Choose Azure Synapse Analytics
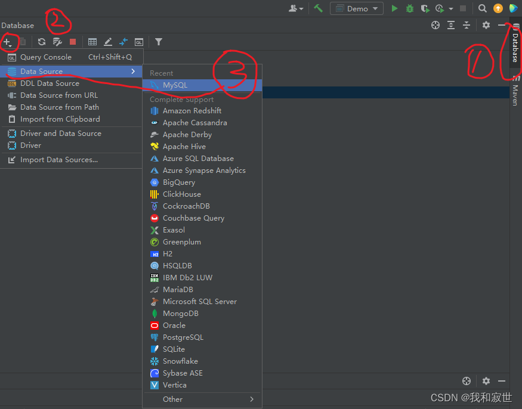This screenshot has height=409, width=522. pyautogui.click(x=202, y=171)
